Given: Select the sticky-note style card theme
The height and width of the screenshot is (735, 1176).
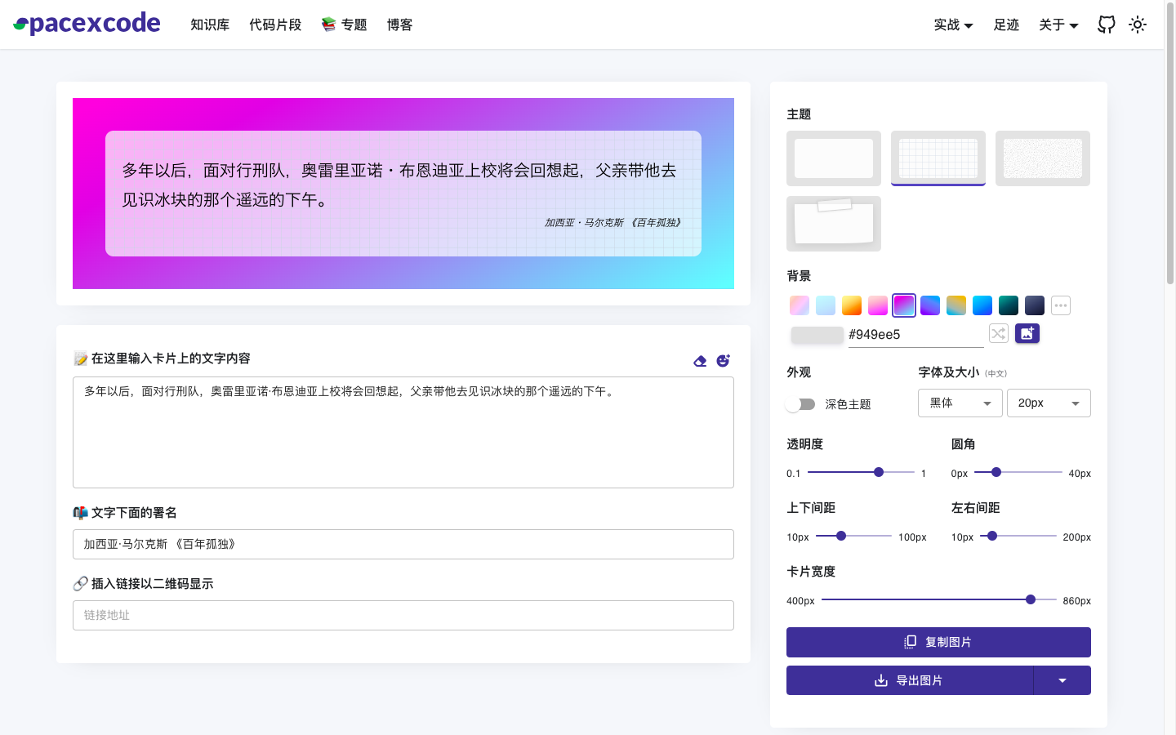Looking at the screenshot, I should tap(834, 223).
